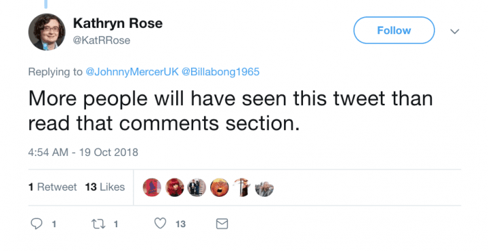
Task: View the 13 Likes list
Action: (x=105, y=187)
